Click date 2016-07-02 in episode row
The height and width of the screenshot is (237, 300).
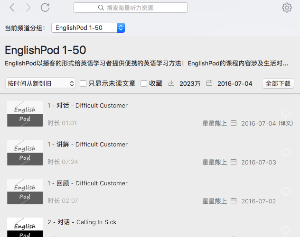point(259,201)
